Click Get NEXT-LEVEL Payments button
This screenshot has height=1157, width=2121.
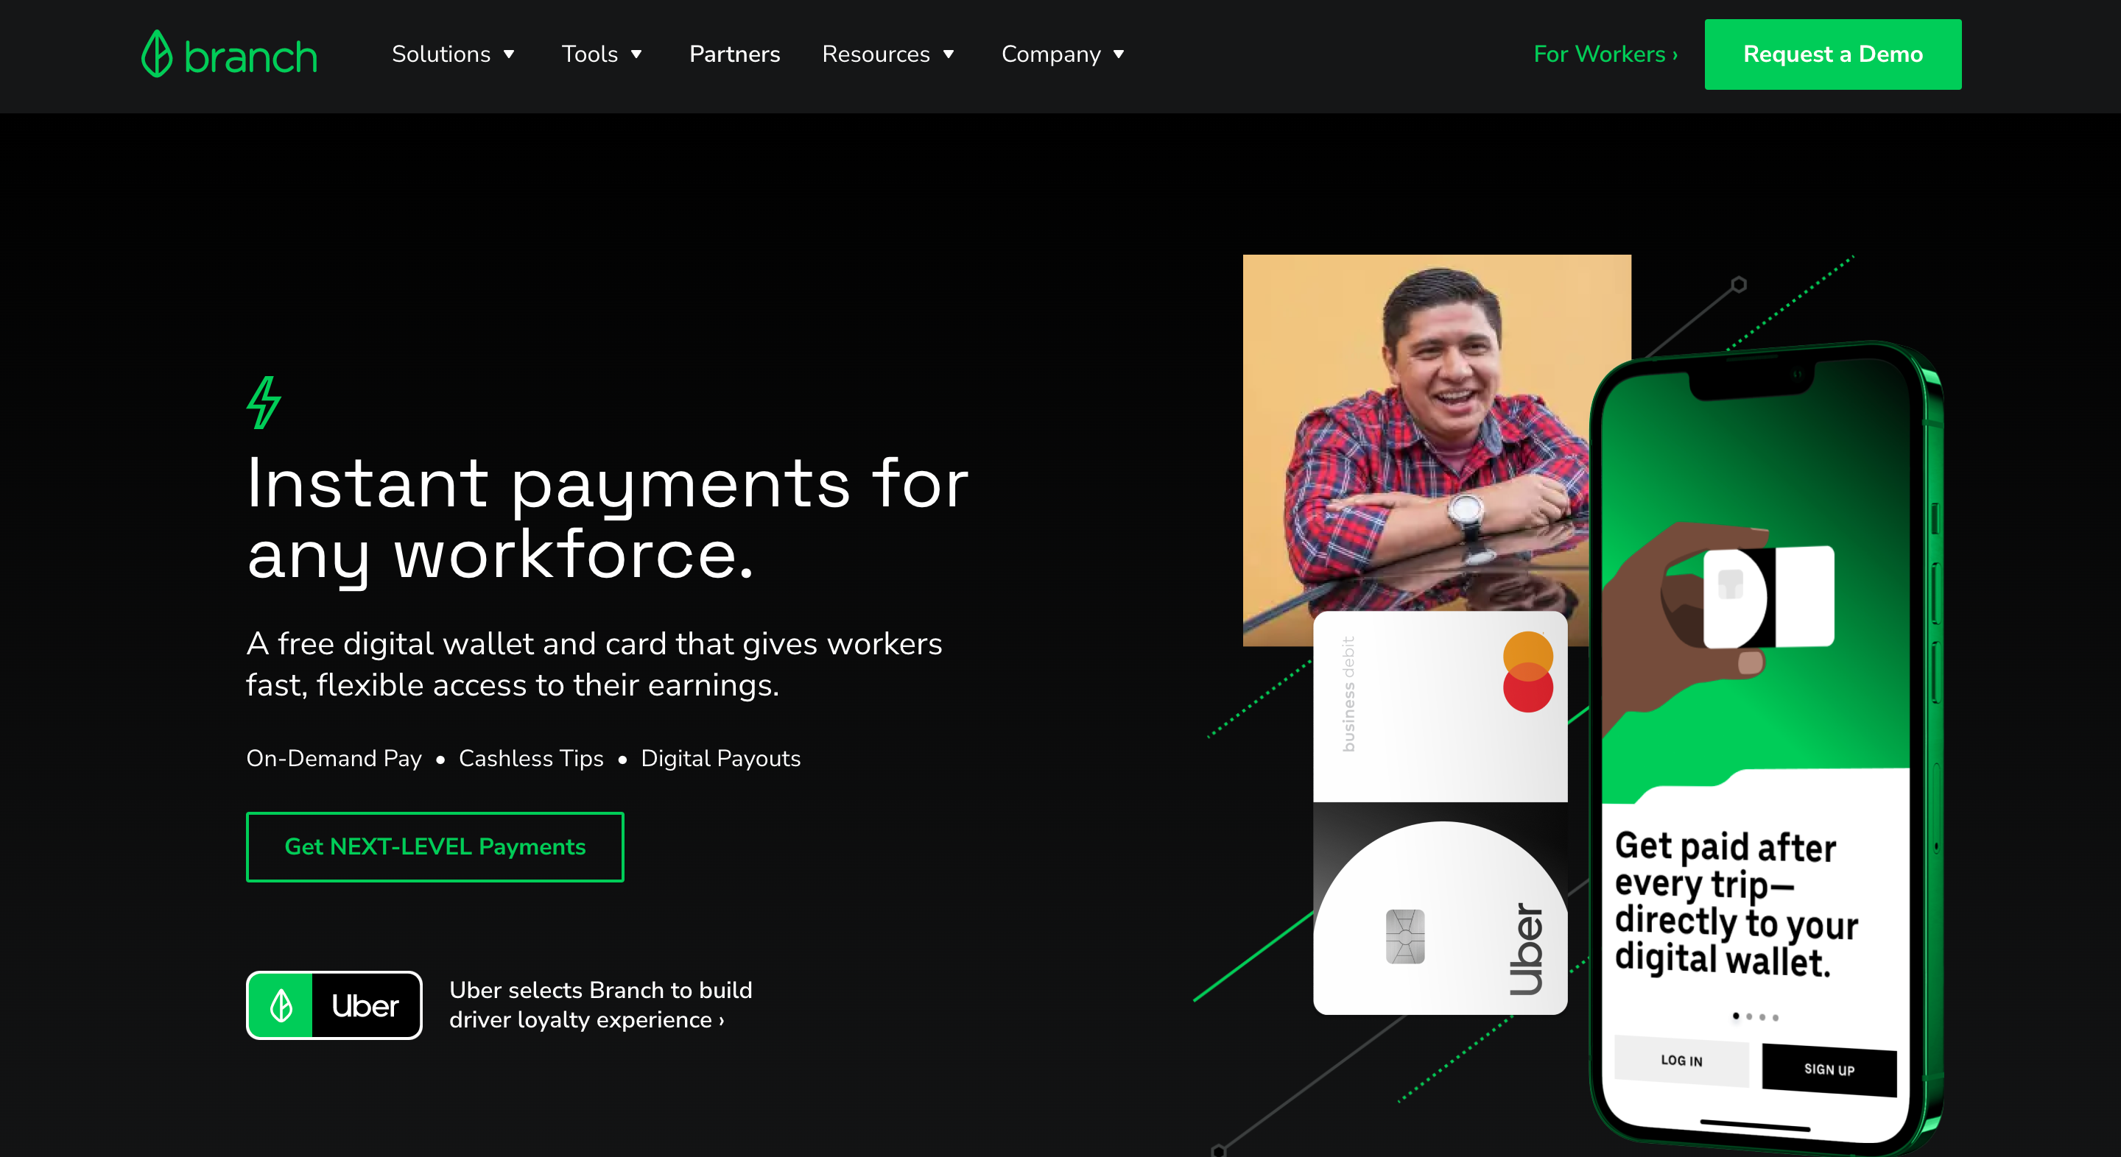[435, 846]
